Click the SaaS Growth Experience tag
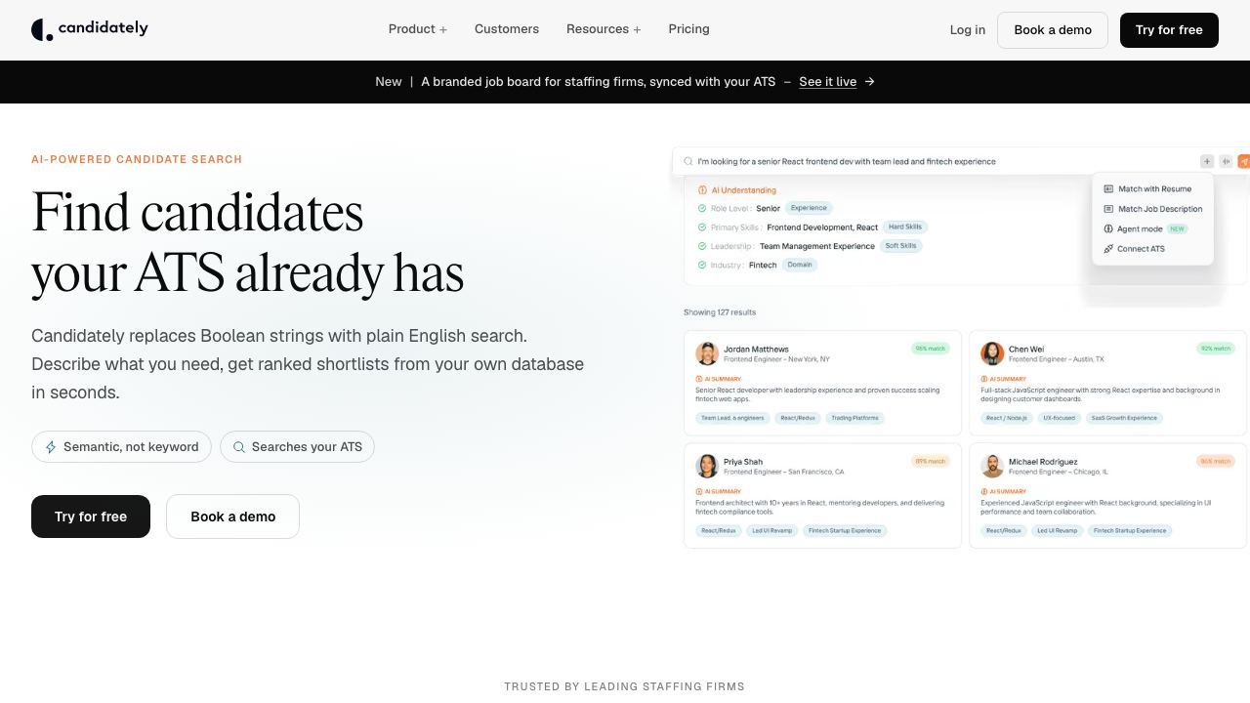The height and width of the screenshot is (703, 1250). [x=1125, y=418]
